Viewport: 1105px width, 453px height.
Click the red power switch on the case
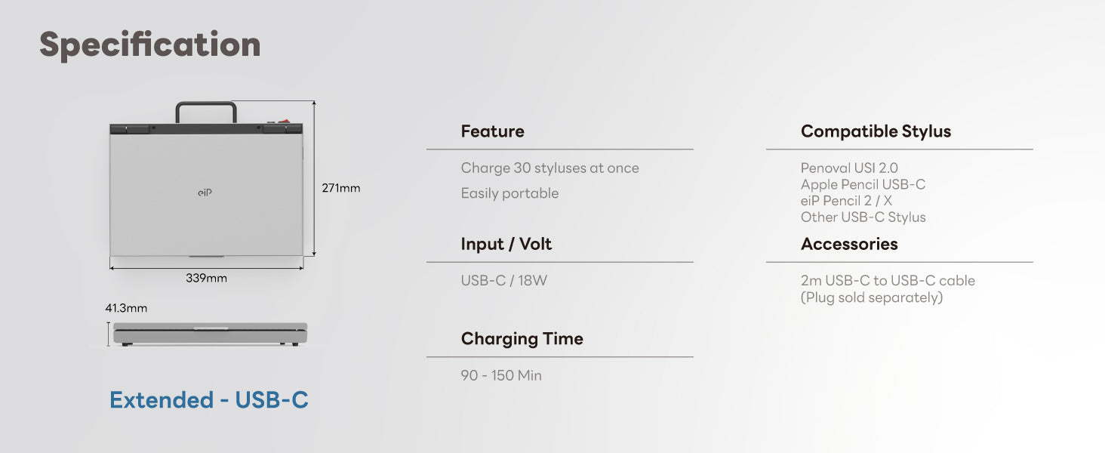coord(284,119)
